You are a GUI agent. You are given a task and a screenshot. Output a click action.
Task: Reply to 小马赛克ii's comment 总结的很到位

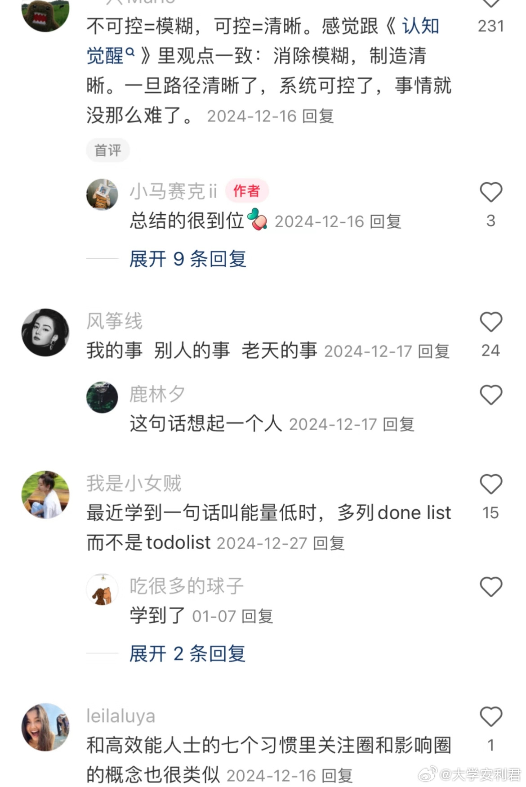[x=385, y=222]
